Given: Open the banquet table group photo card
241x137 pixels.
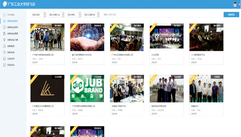Looking at the screenshot, I should [127, 37].
